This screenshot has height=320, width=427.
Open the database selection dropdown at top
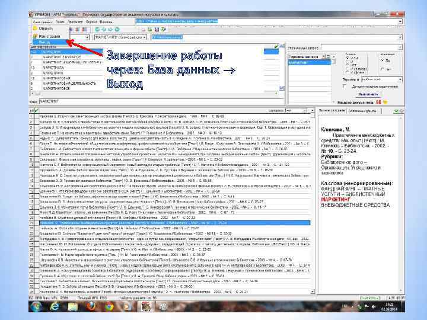click(x=400, y=21)
